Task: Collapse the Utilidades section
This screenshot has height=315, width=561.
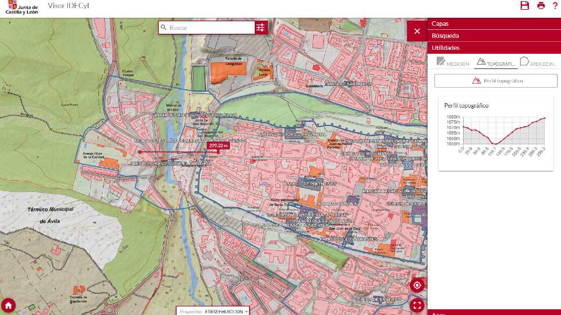Action: click(x=494, y=48)
